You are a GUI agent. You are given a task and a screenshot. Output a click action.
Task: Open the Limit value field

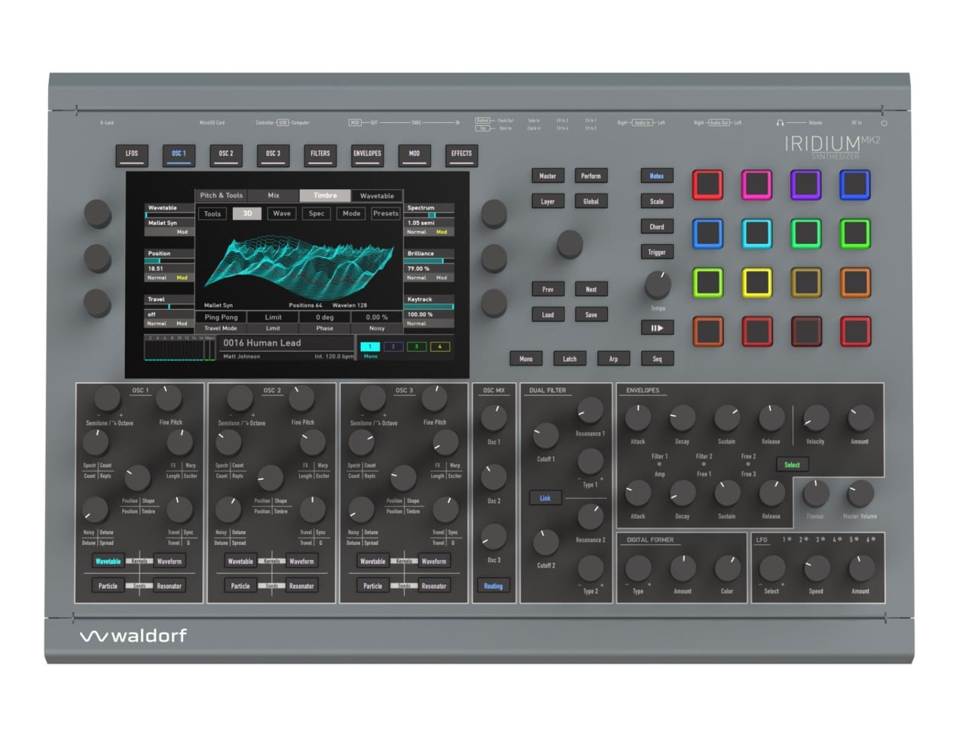click(x=273, y=317)
